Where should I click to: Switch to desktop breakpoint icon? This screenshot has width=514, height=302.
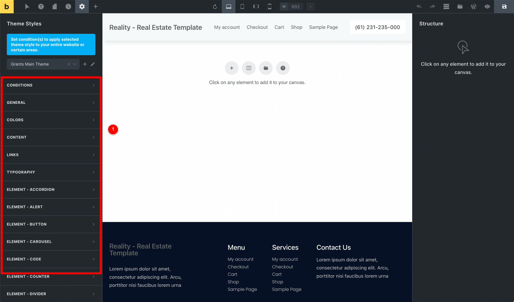point(228,6)
